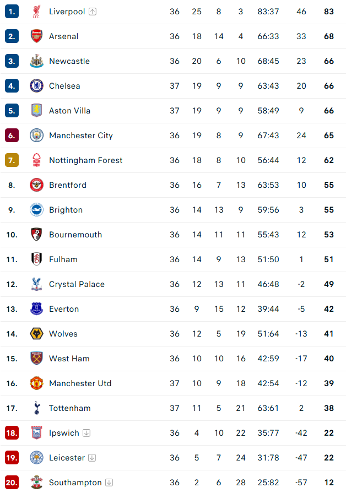The height and width of the screenshot is (493, 346).
Task: Click the Southampton club crest
Action: coord(36,483)
